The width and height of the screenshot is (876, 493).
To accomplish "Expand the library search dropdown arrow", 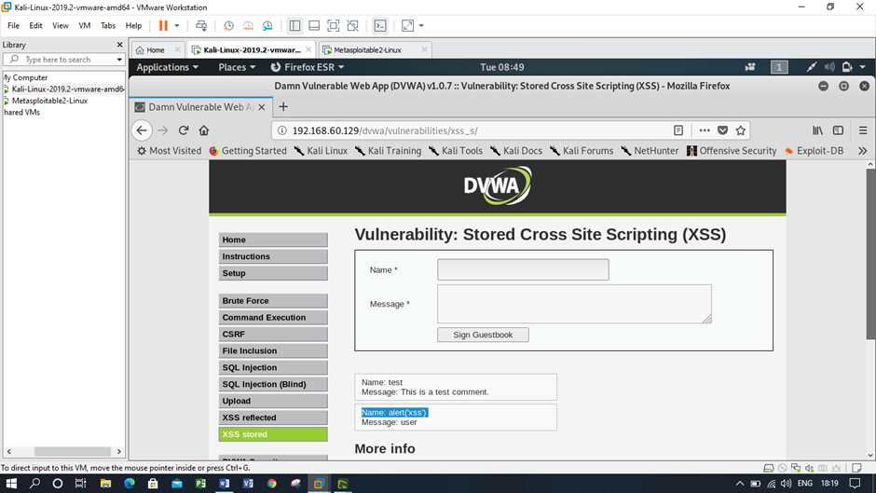I will click(119, 60).
